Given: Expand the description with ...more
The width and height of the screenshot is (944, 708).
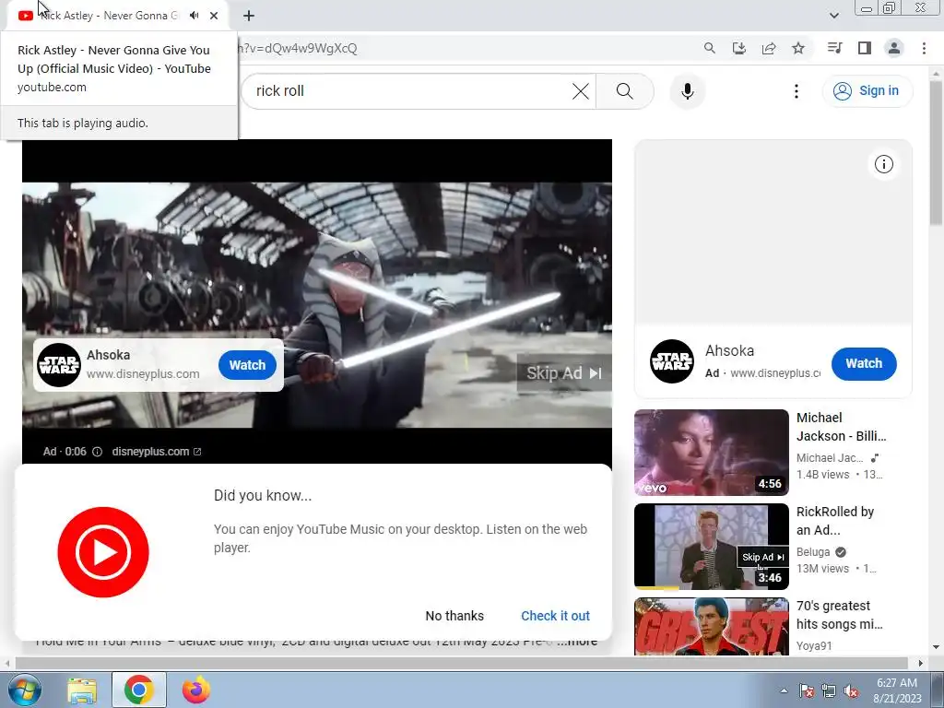Looking at the screenshot, I should 577,642.
